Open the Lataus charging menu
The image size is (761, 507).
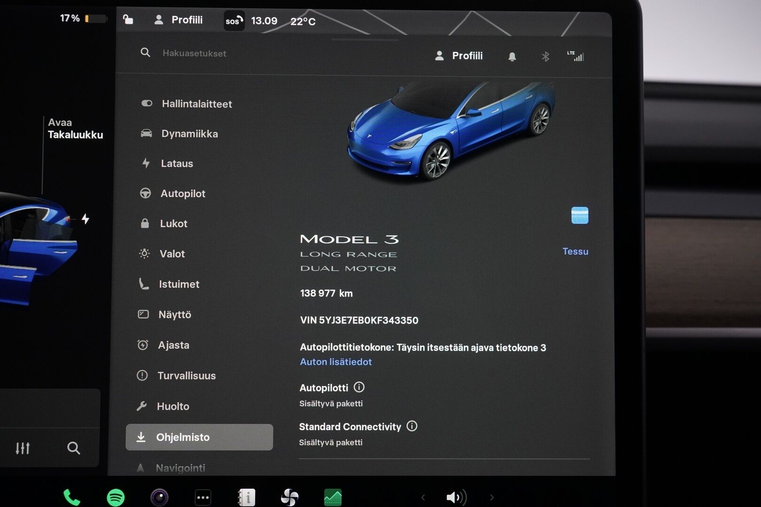point(177,163)
